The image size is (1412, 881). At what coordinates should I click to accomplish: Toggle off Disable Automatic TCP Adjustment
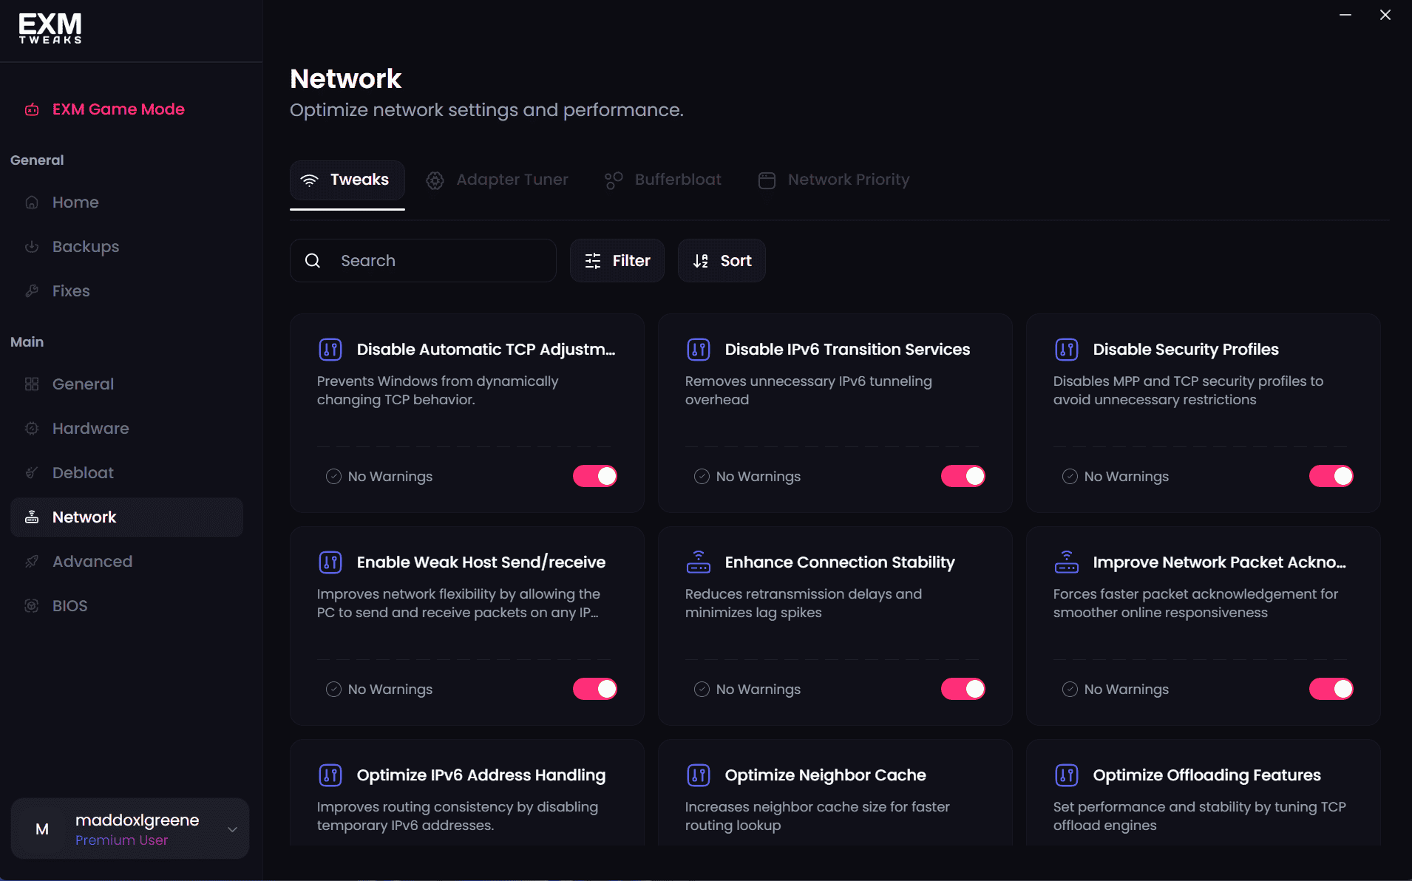click(594, 476)
